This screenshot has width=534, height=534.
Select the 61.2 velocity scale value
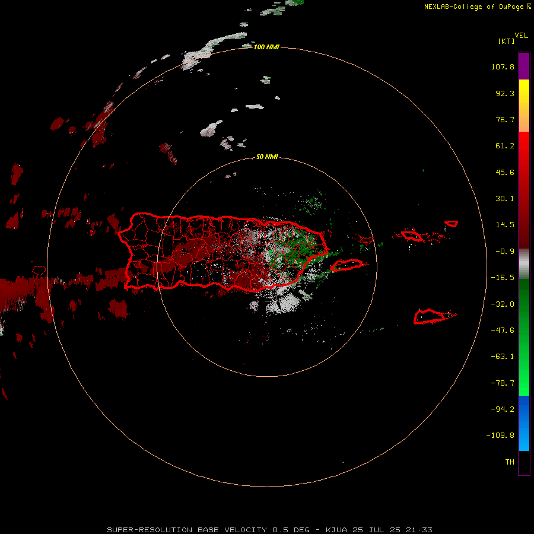[505, 146]
